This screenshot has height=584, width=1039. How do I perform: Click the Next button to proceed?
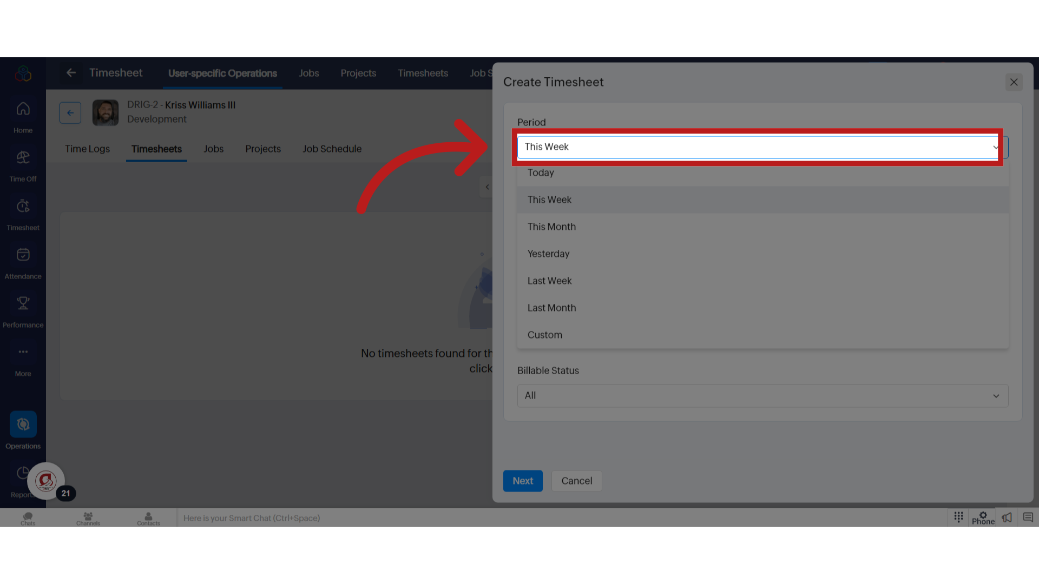click(x=523, y=481)
